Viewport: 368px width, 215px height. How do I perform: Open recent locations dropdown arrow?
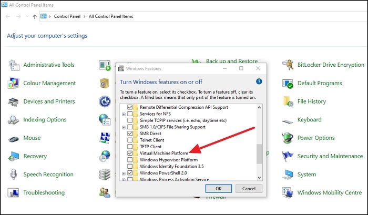27,16
